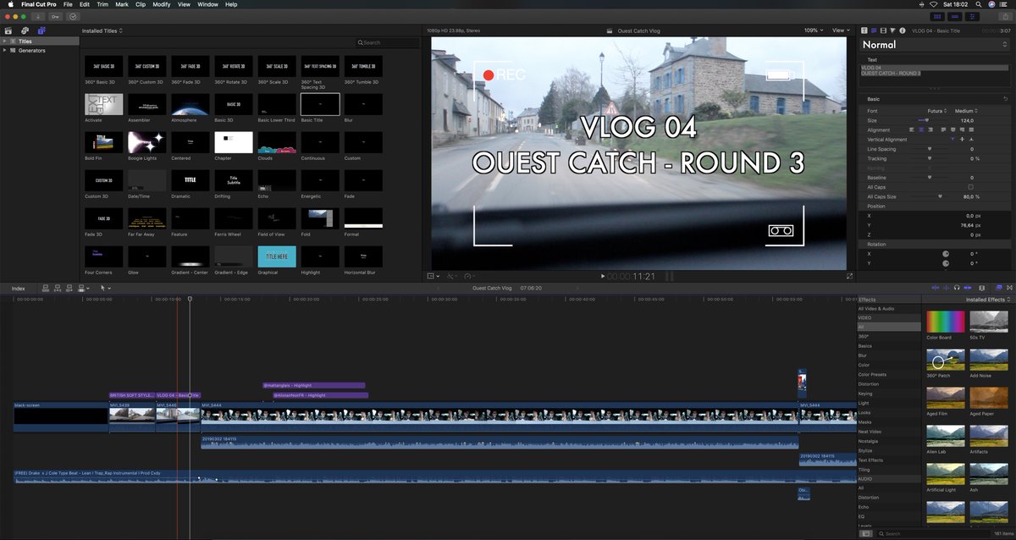Open the Text inspector tab icon
Image resolution: width=1016 pixels, height=540 pixels.
coord(874,30)
